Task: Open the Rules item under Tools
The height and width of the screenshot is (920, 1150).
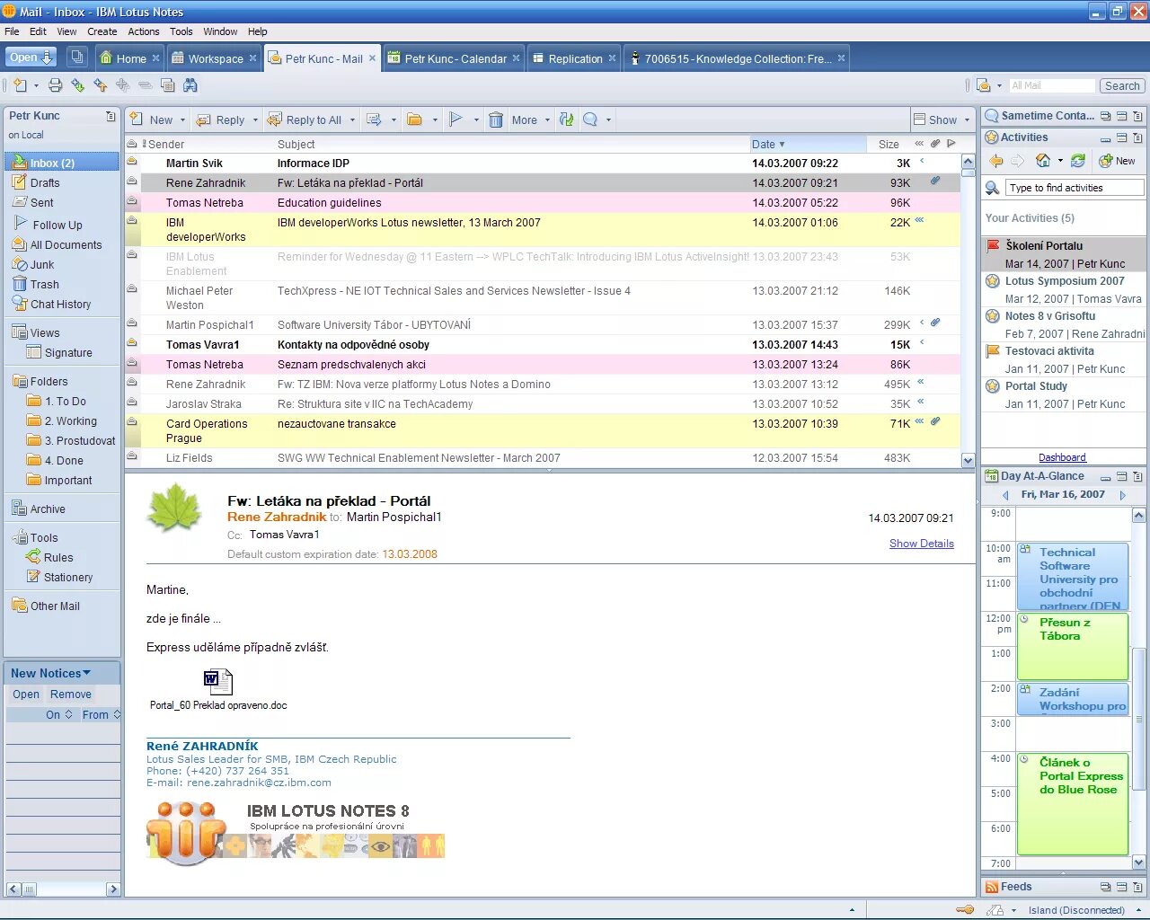Action: coord(58,557)
